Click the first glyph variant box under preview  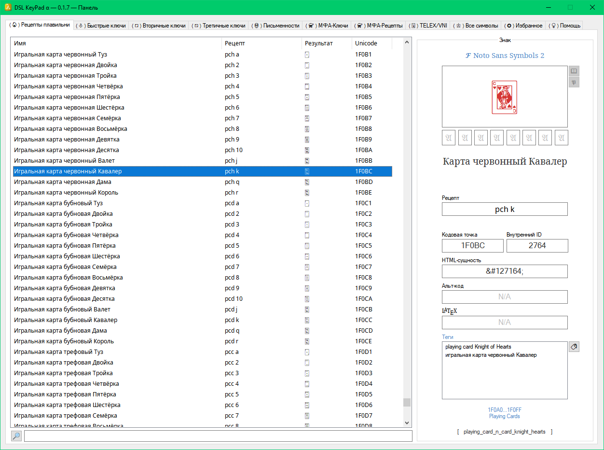(x=449, y=138)
